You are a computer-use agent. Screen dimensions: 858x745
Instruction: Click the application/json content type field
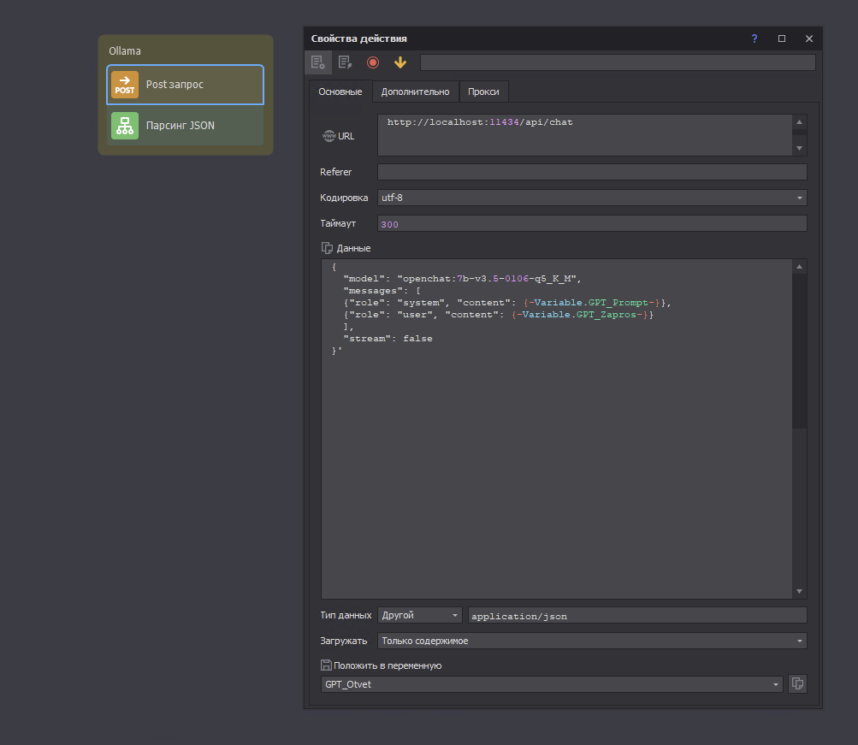click(x=636, y=615)
